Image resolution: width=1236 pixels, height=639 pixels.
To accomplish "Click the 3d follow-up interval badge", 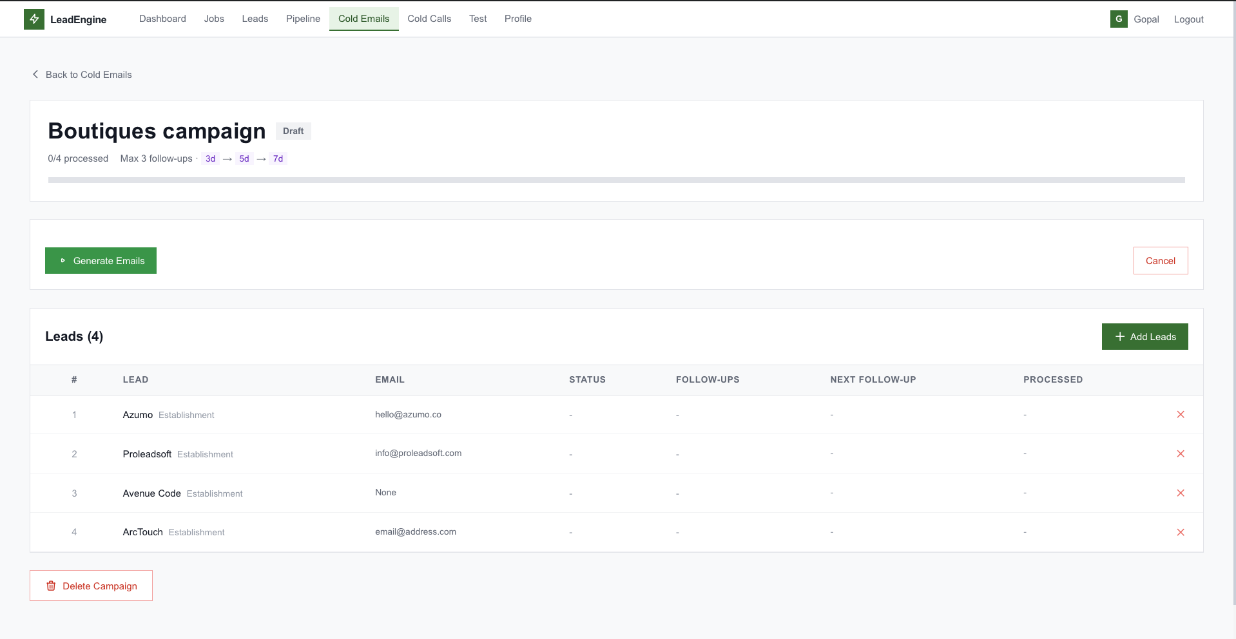I will pos(210,159).
